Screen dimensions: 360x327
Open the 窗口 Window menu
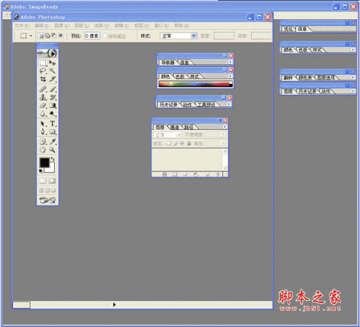(x=161, y=26)
